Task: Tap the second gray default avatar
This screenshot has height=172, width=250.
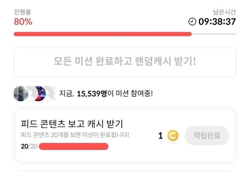Action: coord(30,93)
